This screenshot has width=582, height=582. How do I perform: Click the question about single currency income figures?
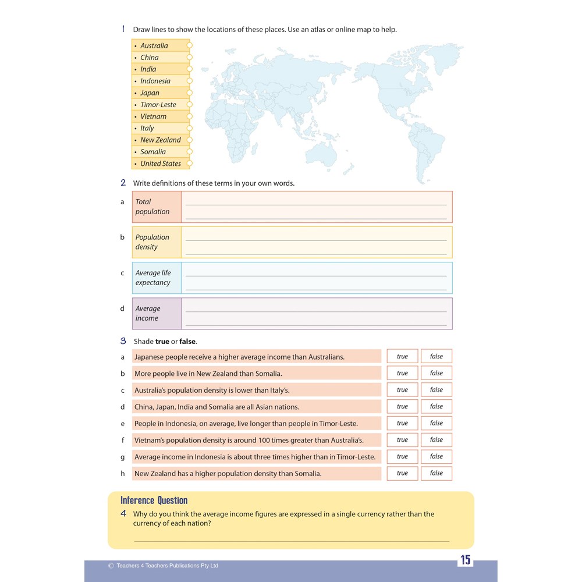(x=283, y=519)
